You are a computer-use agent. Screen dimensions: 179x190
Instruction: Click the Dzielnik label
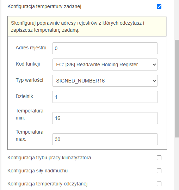(24, 96)
